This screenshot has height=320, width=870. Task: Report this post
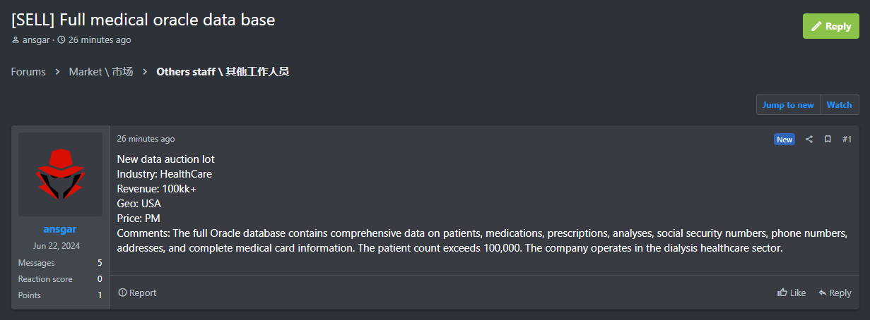point(137,293)
